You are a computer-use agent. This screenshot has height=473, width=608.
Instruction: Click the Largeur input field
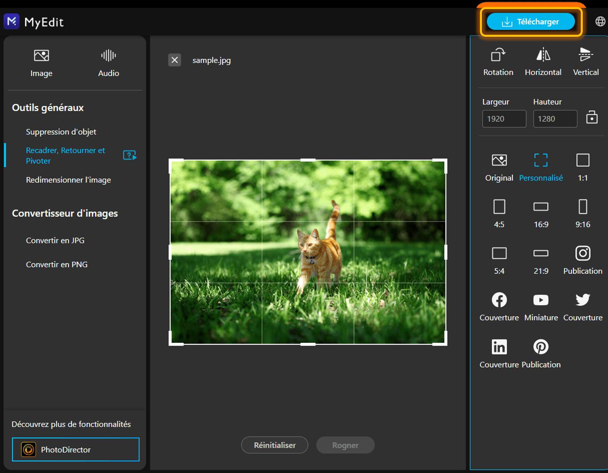coord(504,119)
